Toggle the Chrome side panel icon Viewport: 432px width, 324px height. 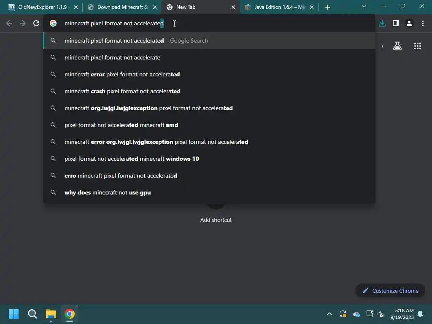click(396, 24)
